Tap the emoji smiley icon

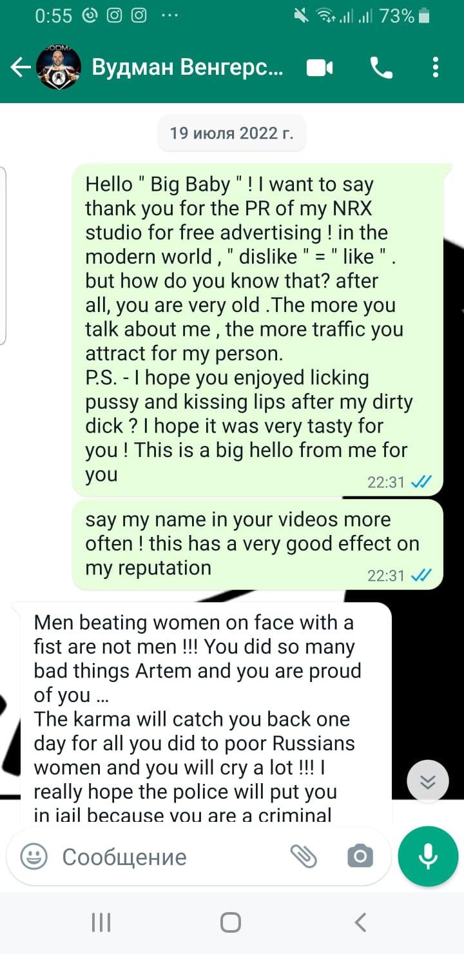pyautogui.click(x=34, y=857)
